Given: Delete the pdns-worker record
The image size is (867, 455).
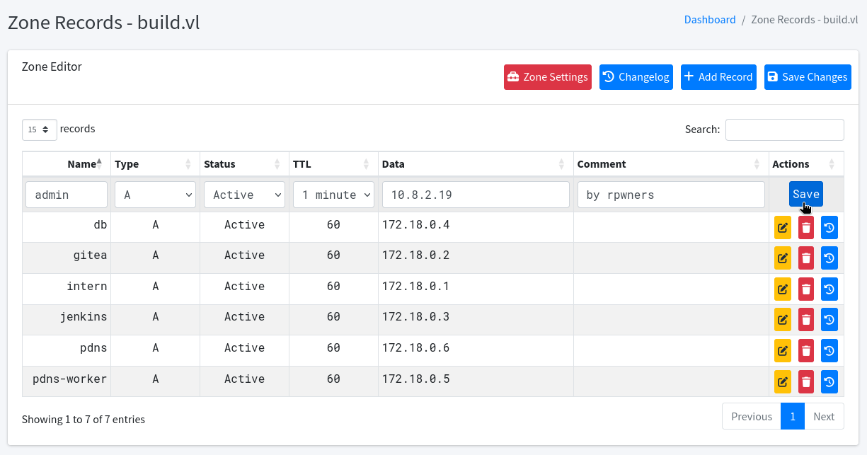Looking at the screenshot, I should [x=806, y=381].
